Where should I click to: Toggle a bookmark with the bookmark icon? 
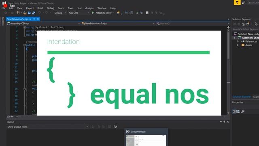[147, 13]
